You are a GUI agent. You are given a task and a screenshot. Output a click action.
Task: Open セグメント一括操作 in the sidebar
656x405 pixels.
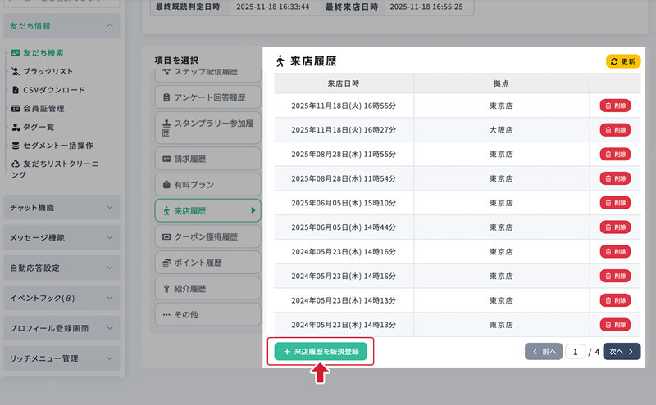57,146
